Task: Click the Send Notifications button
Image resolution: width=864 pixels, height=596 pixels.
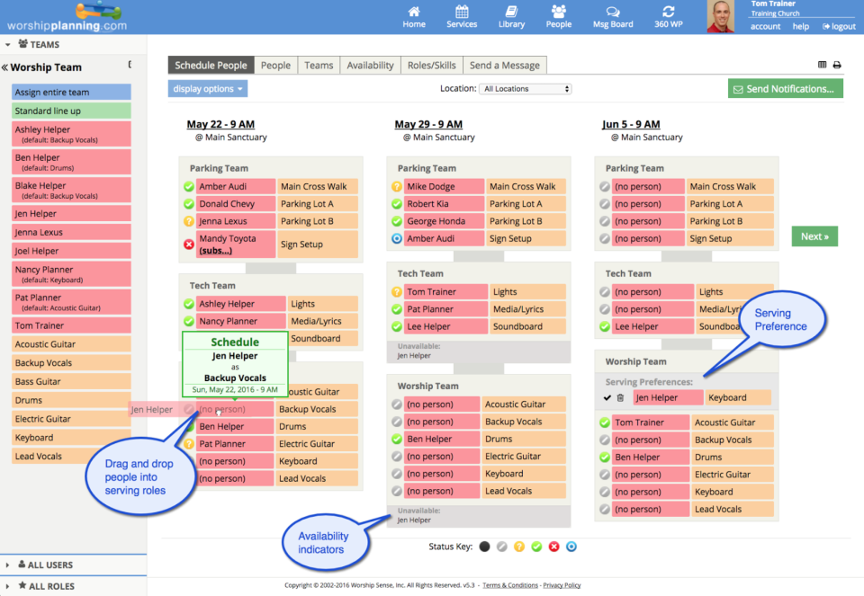Action: 785,89
